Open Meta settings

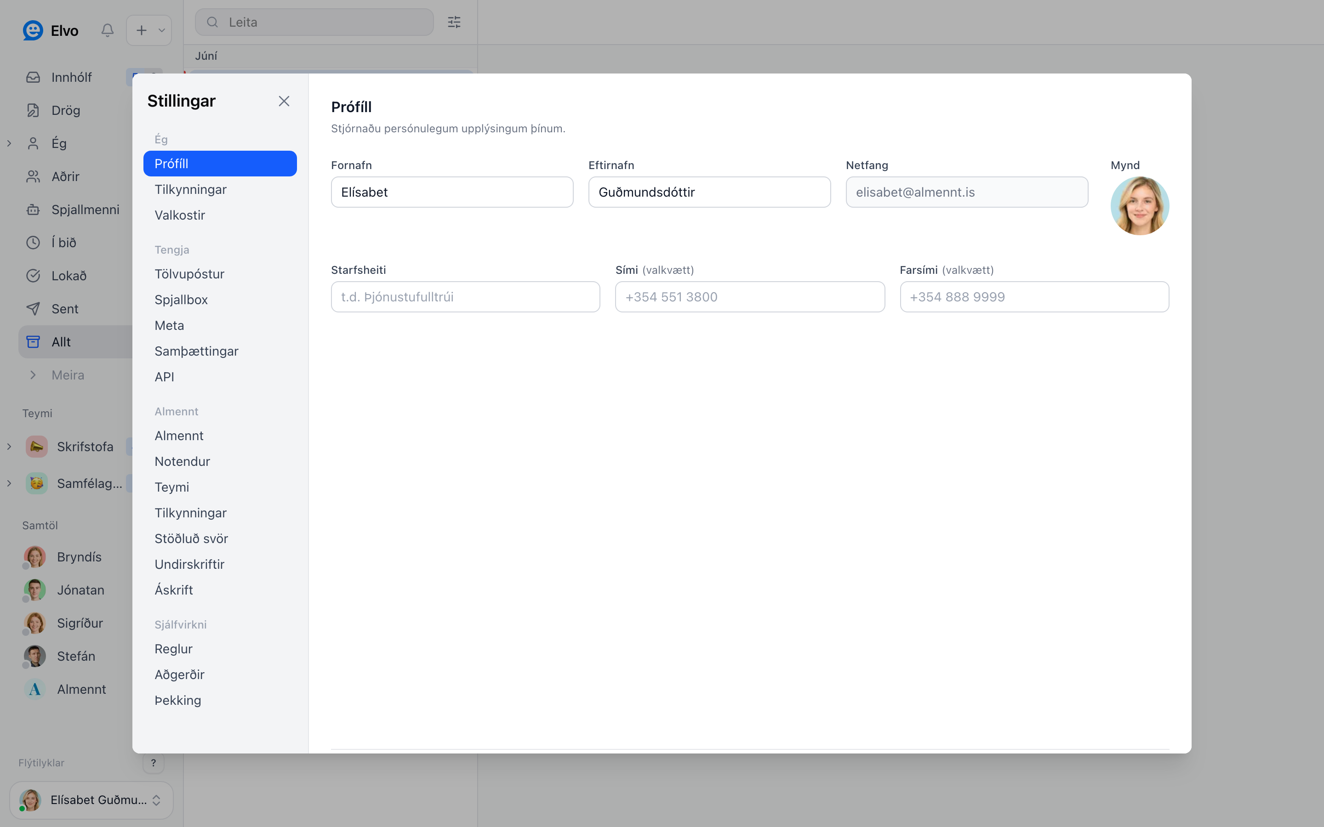(220, 325)
